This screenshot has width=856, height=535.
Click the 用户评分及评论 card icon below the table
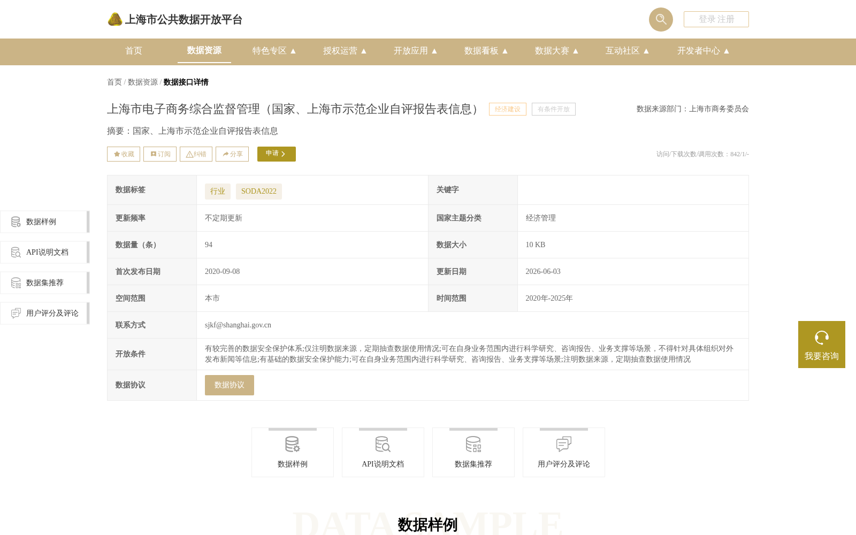(564, 444)
